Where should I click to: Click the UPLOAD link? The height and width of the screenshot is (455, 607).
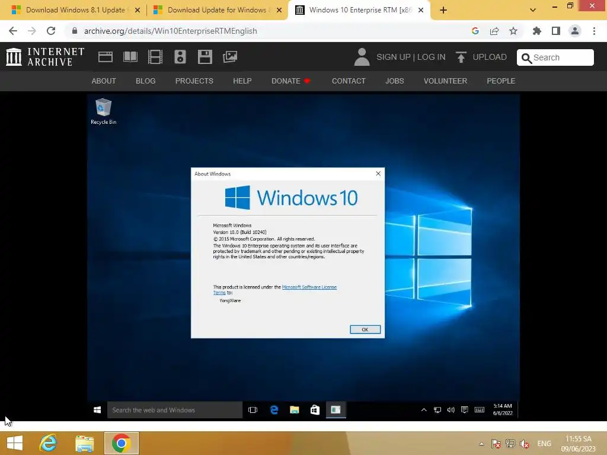click(490, 57)
